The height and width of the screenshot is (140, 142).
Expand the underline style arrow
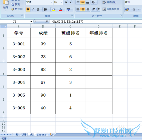tap(41, 9)
